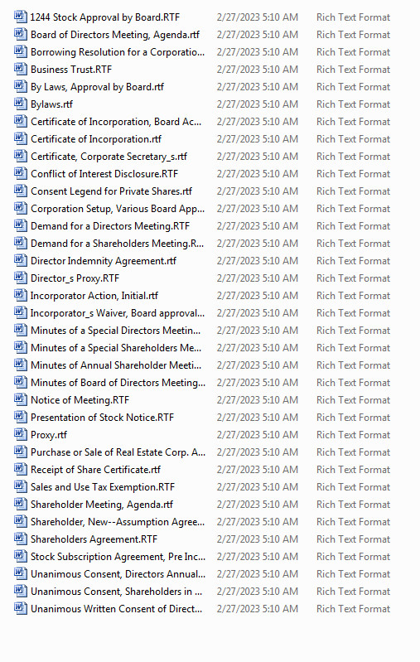Screen dimensions: 420x662
Task: Select the Shareholders Agreement.RTF icon
Action: [x=20, y=539]
